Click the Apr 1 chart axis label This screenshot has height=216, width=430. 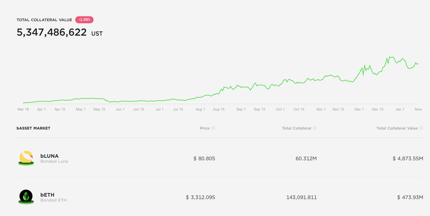point(41,109)
